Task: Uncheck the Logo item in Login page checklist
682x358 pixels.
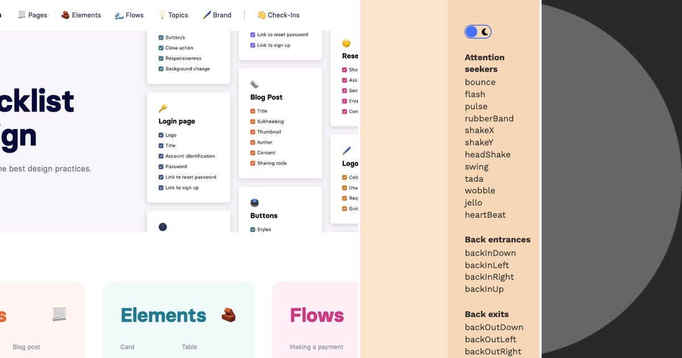Action: 160,135
